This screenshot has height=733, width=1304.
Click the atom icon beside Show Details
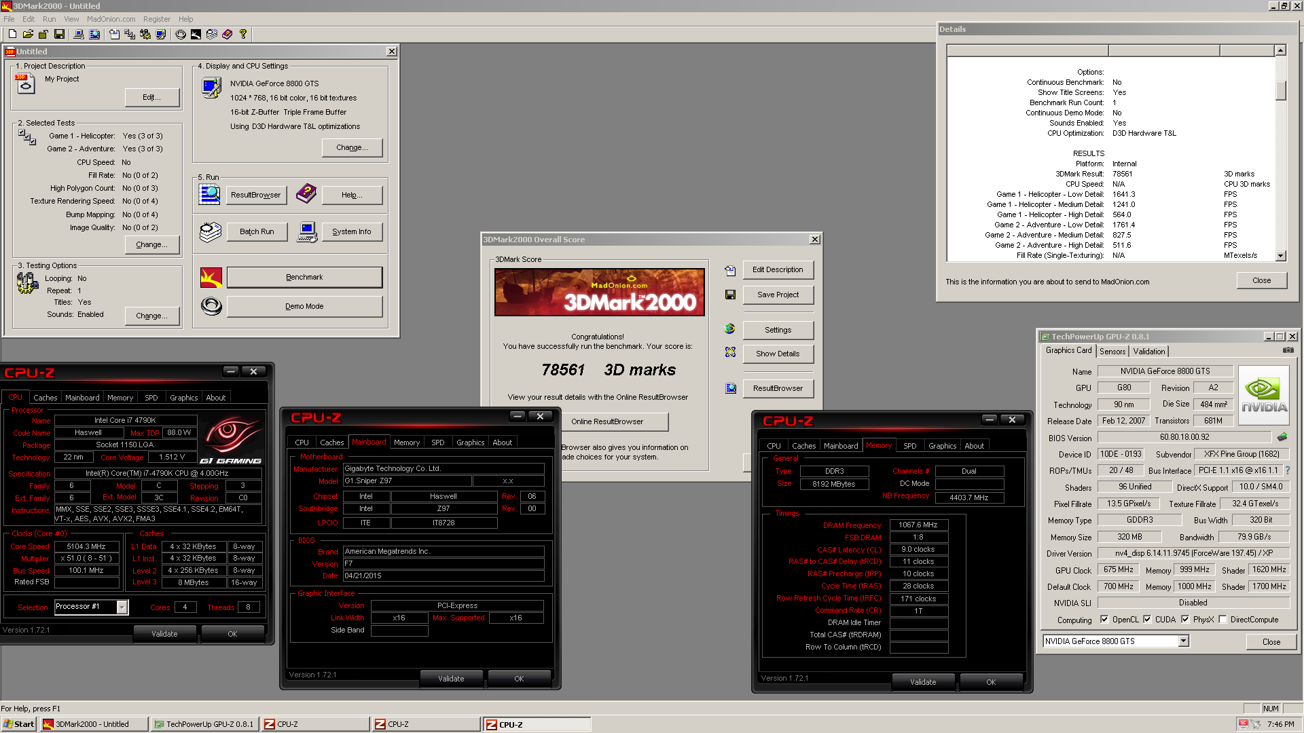tap(730, 352)
